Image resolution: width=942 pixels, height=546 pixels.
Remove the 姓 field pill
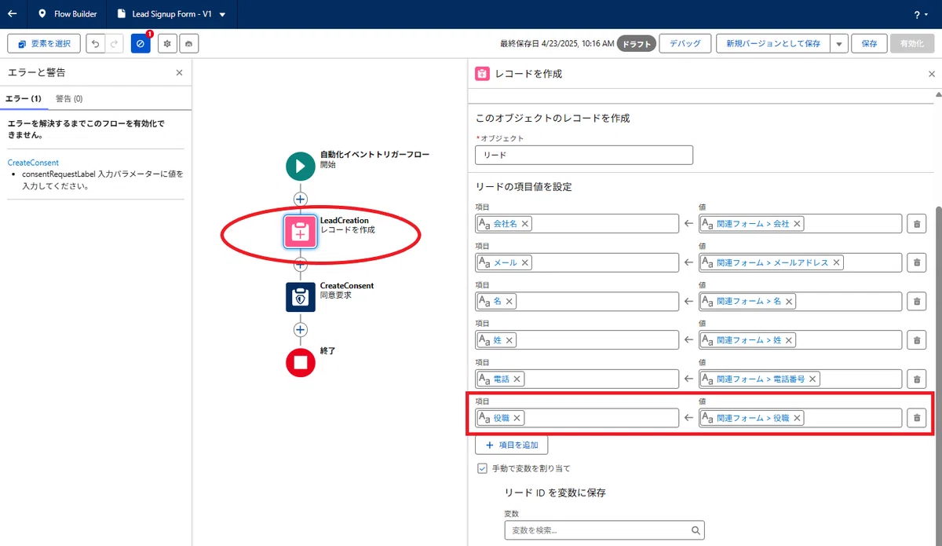pyautogui.click(x=509, y=340)
